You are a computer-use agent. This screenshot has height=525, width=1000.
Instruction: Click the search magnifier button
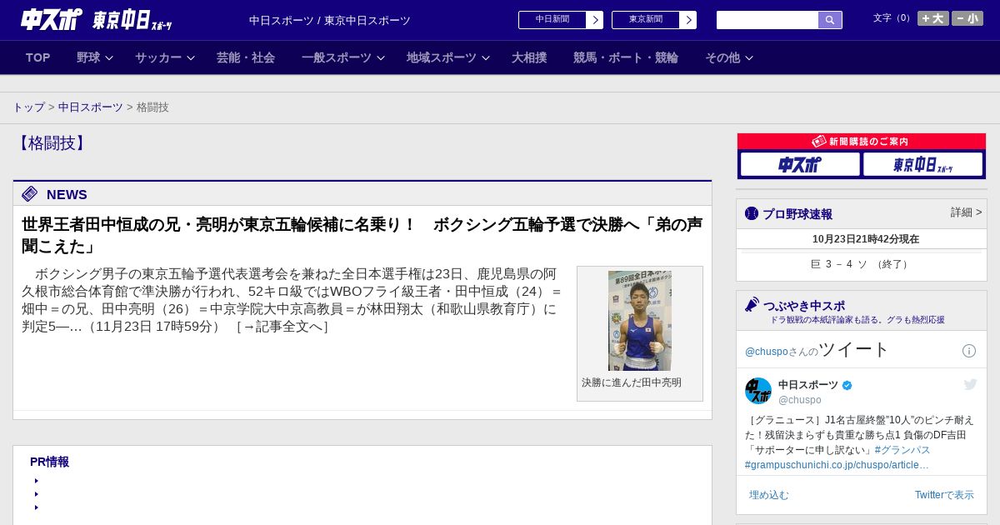[x=830, y=20]
